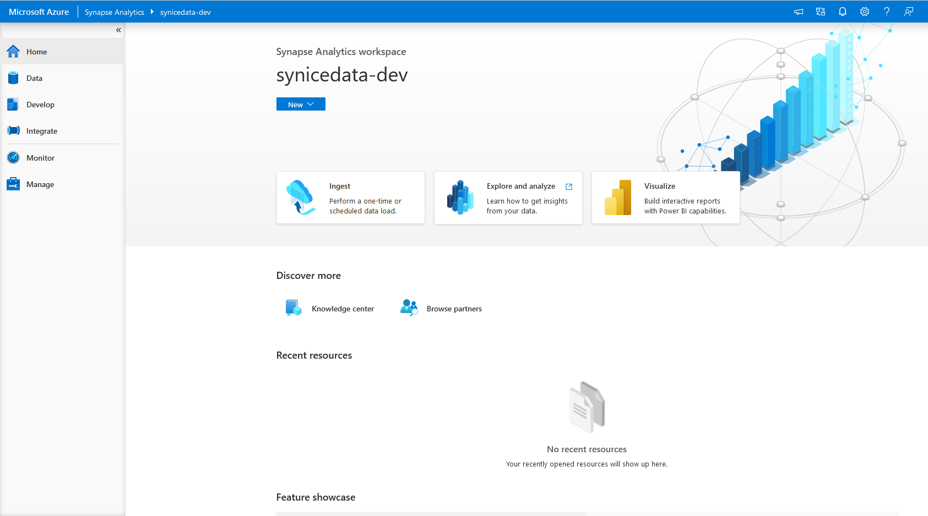928x516 pixels.
Task: Open the Monitor hub label
Action: 40,158
